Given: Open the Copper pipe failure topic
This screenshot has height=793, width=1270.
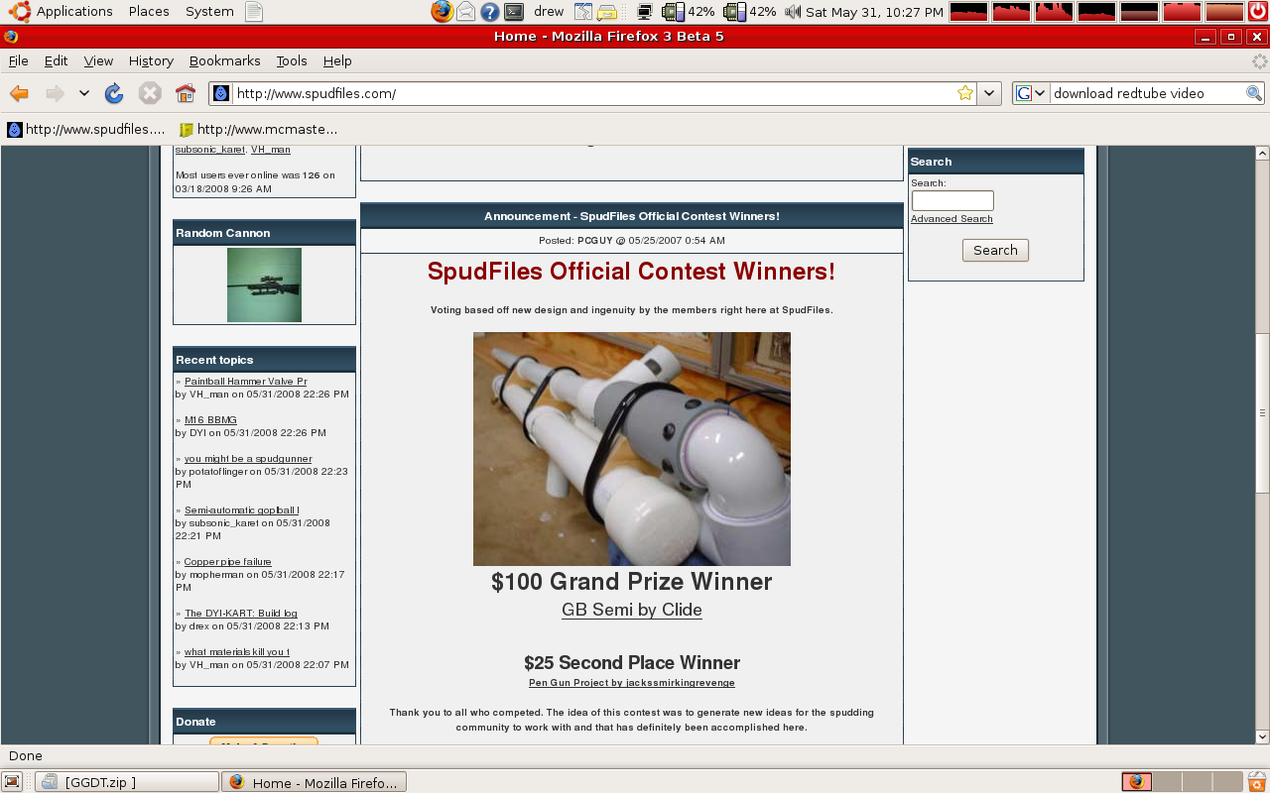Looking at the screenshot, I should tap(227, 562).
